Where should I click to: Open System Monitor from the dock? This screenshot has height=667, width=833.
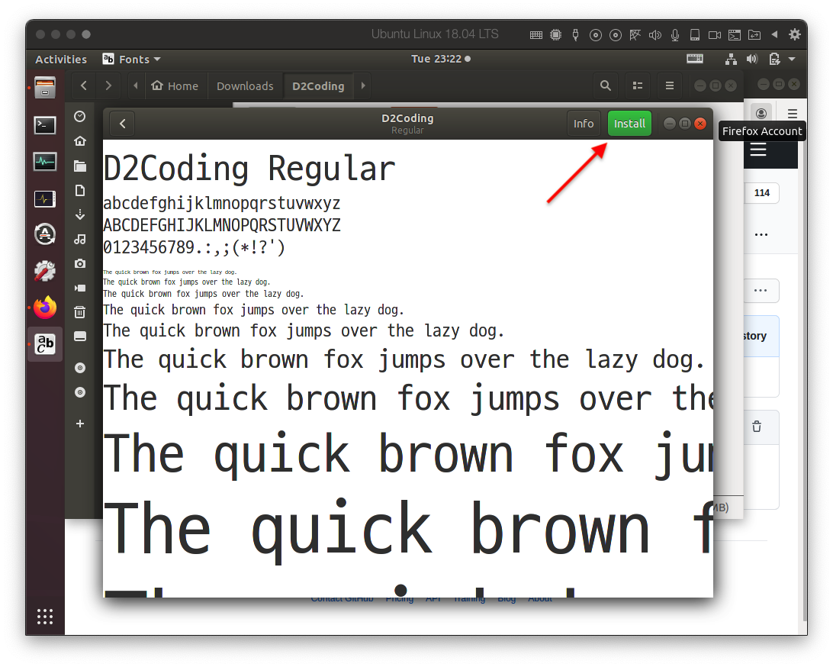(x=45, y=162)
